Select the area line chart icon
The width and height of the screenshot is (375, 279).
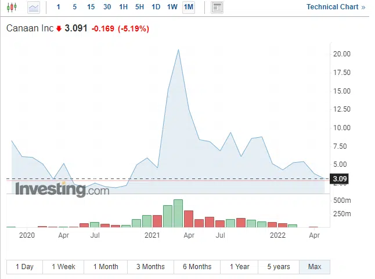pyautogui.click(x=34, y=8)
